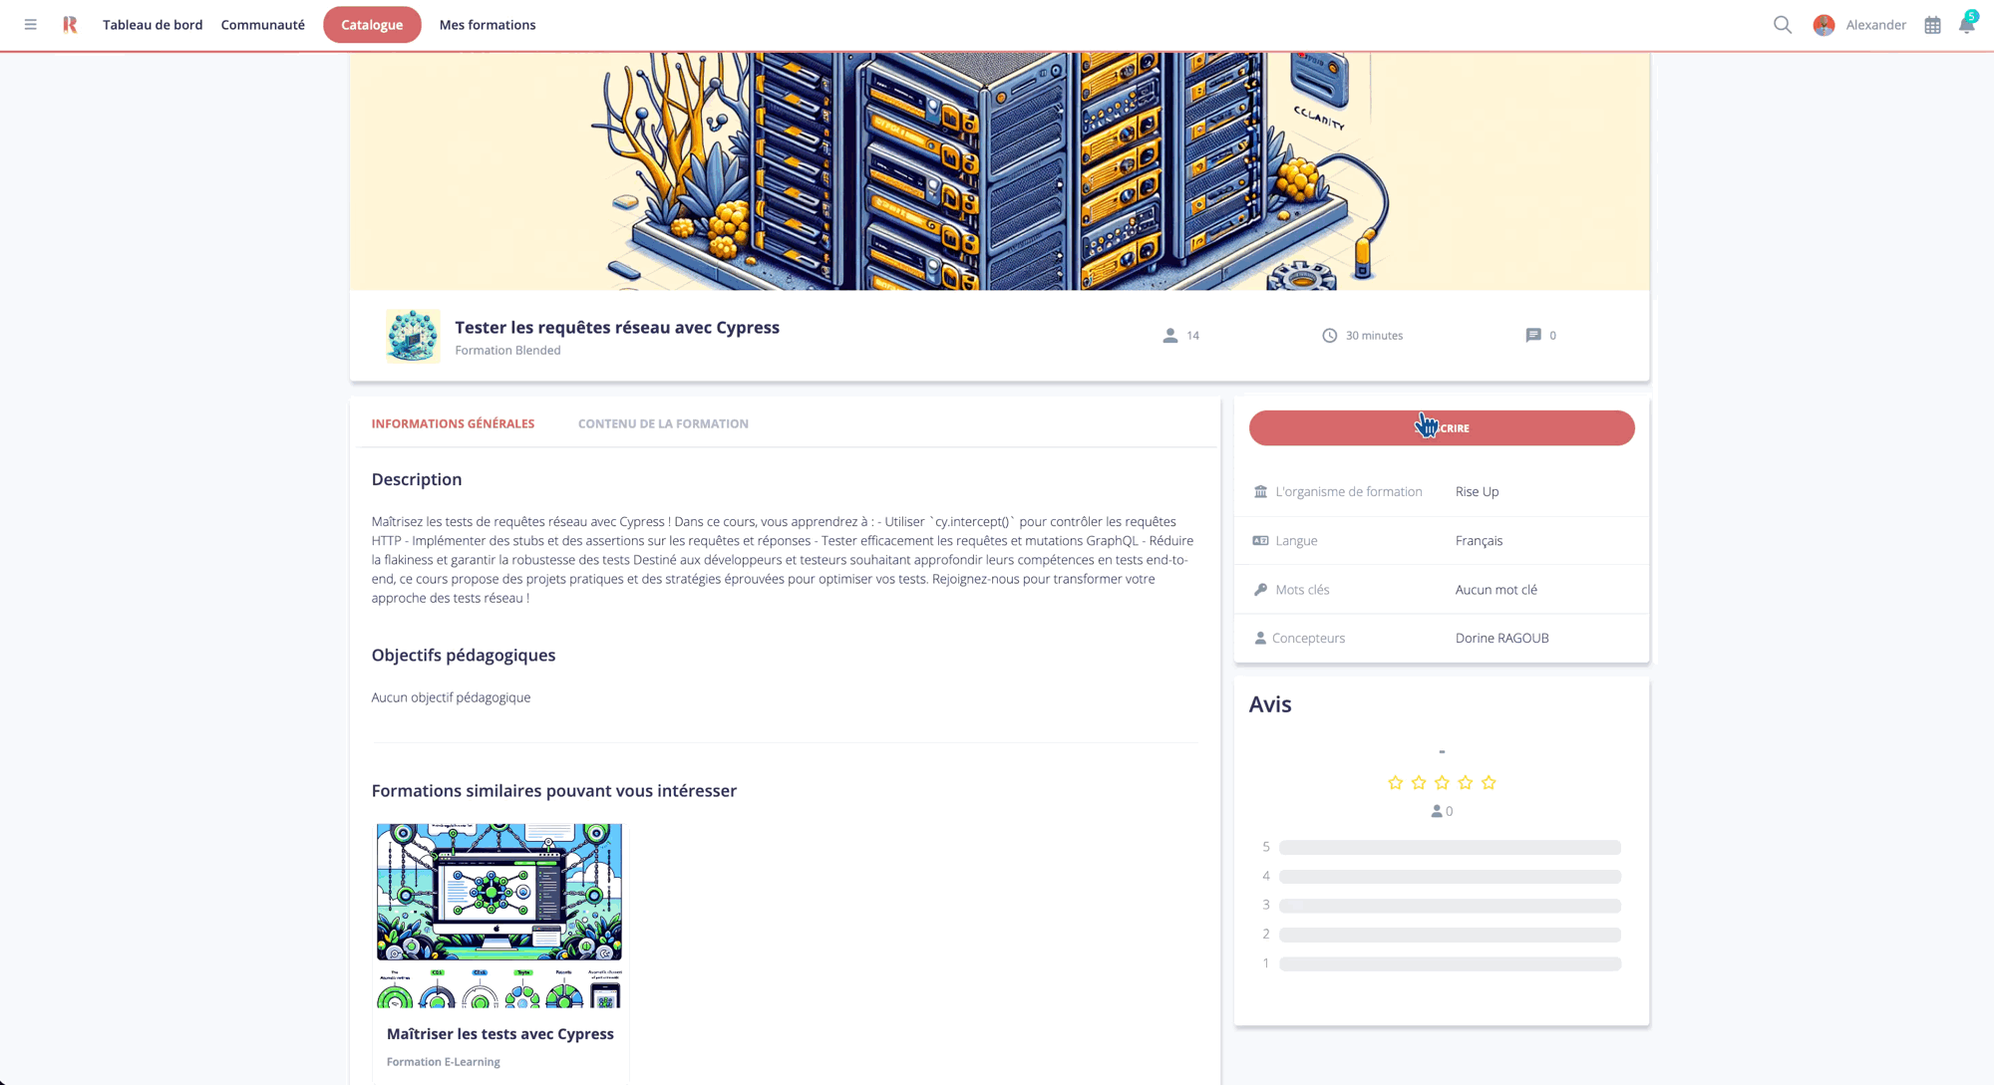Click the Avis heading
The image size is (1994, 1085).
[x=1269, y=704]
